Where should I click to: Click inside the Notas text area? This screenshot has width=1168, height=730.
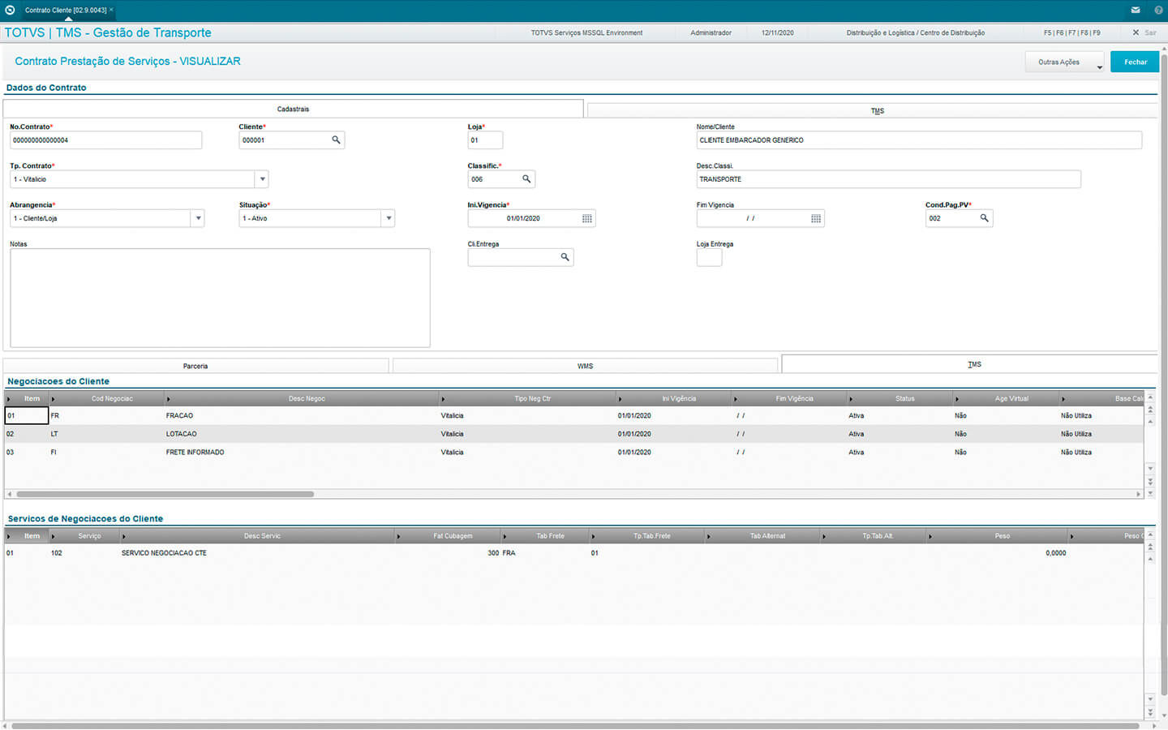tap(220, 298)
